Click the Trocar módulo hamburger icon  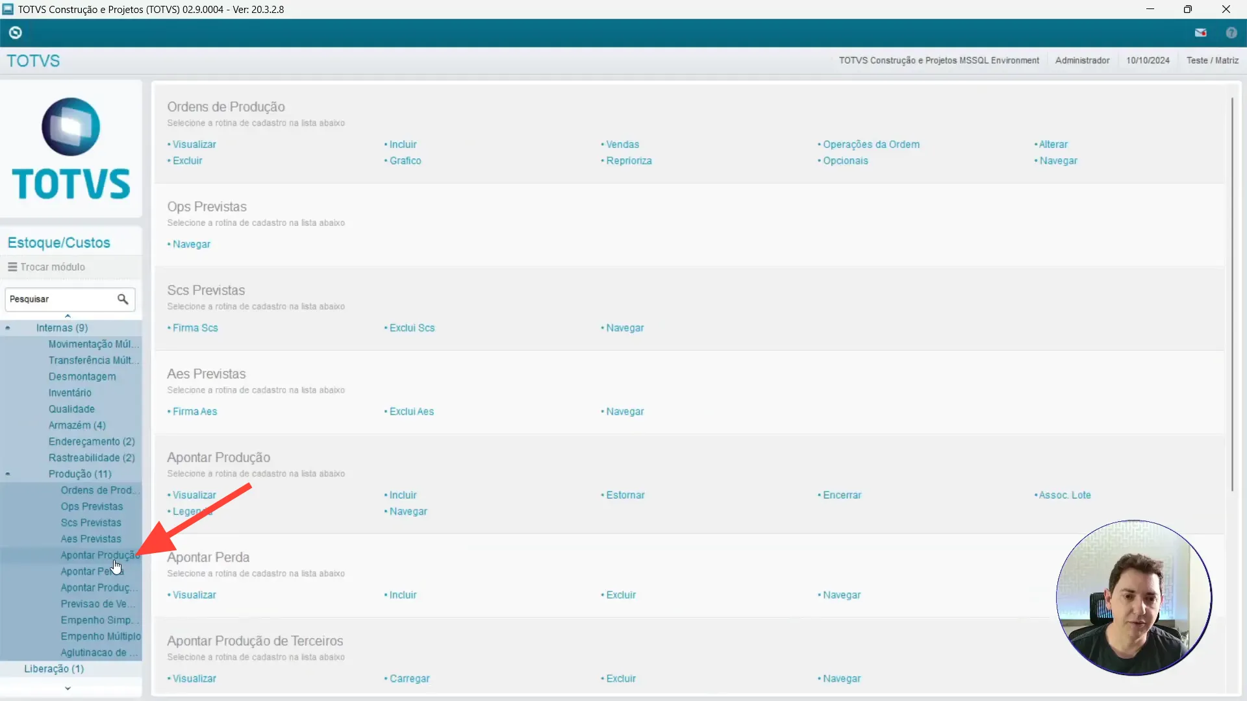point(12,267)
